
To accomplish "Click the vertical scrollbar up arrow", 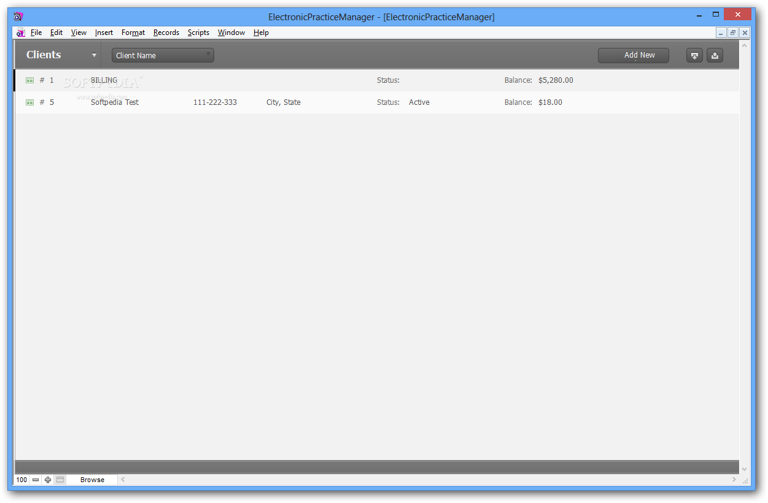I will tap(745, 45).
